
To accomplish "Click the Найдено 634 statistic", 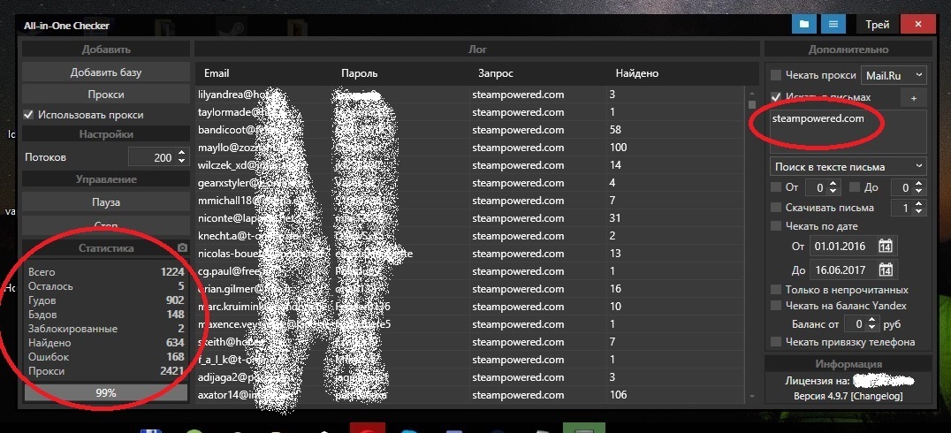I will pyautogui.click(x=106, y=343).
